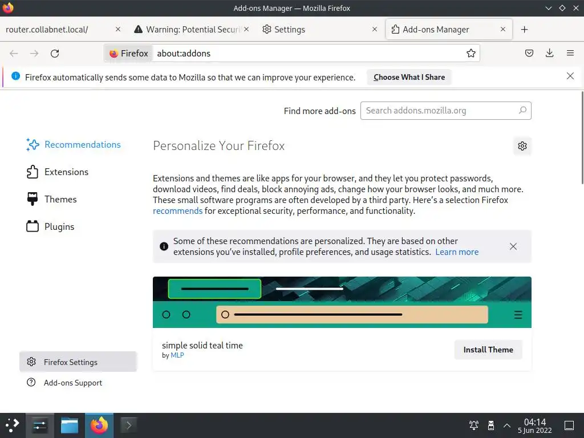Click the teal theme preview image
This screenshot has width=584, height=438.
342,302
